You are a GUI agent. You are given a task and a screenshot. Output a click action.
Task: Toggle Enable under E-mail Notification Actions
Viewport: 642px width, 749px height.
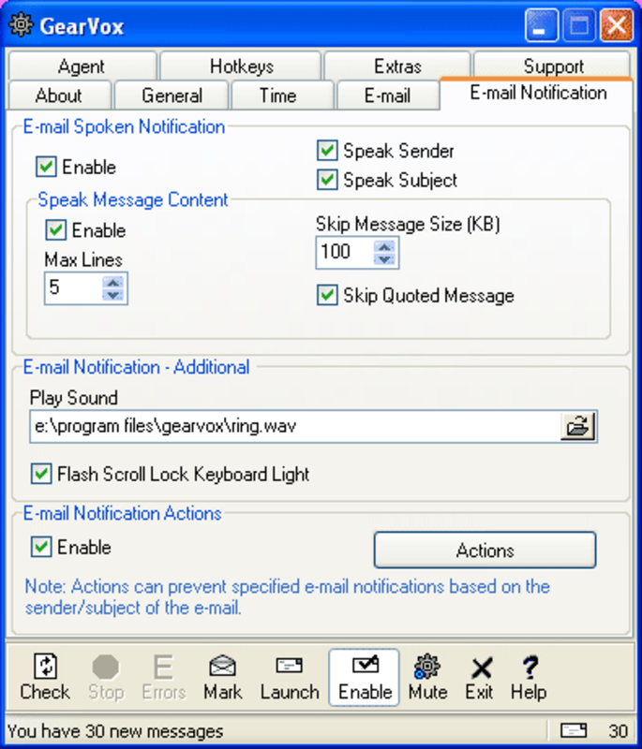pos(41,547)
